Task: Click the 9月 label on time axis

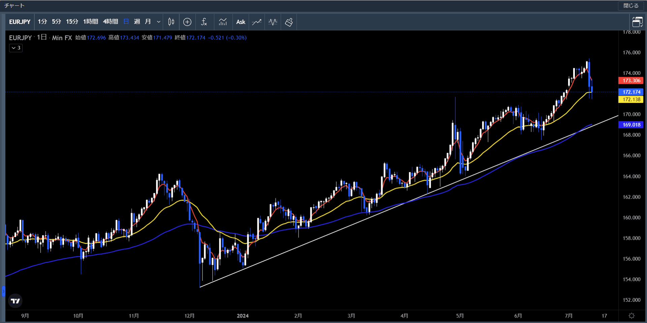Action: [x=25, y=316]
